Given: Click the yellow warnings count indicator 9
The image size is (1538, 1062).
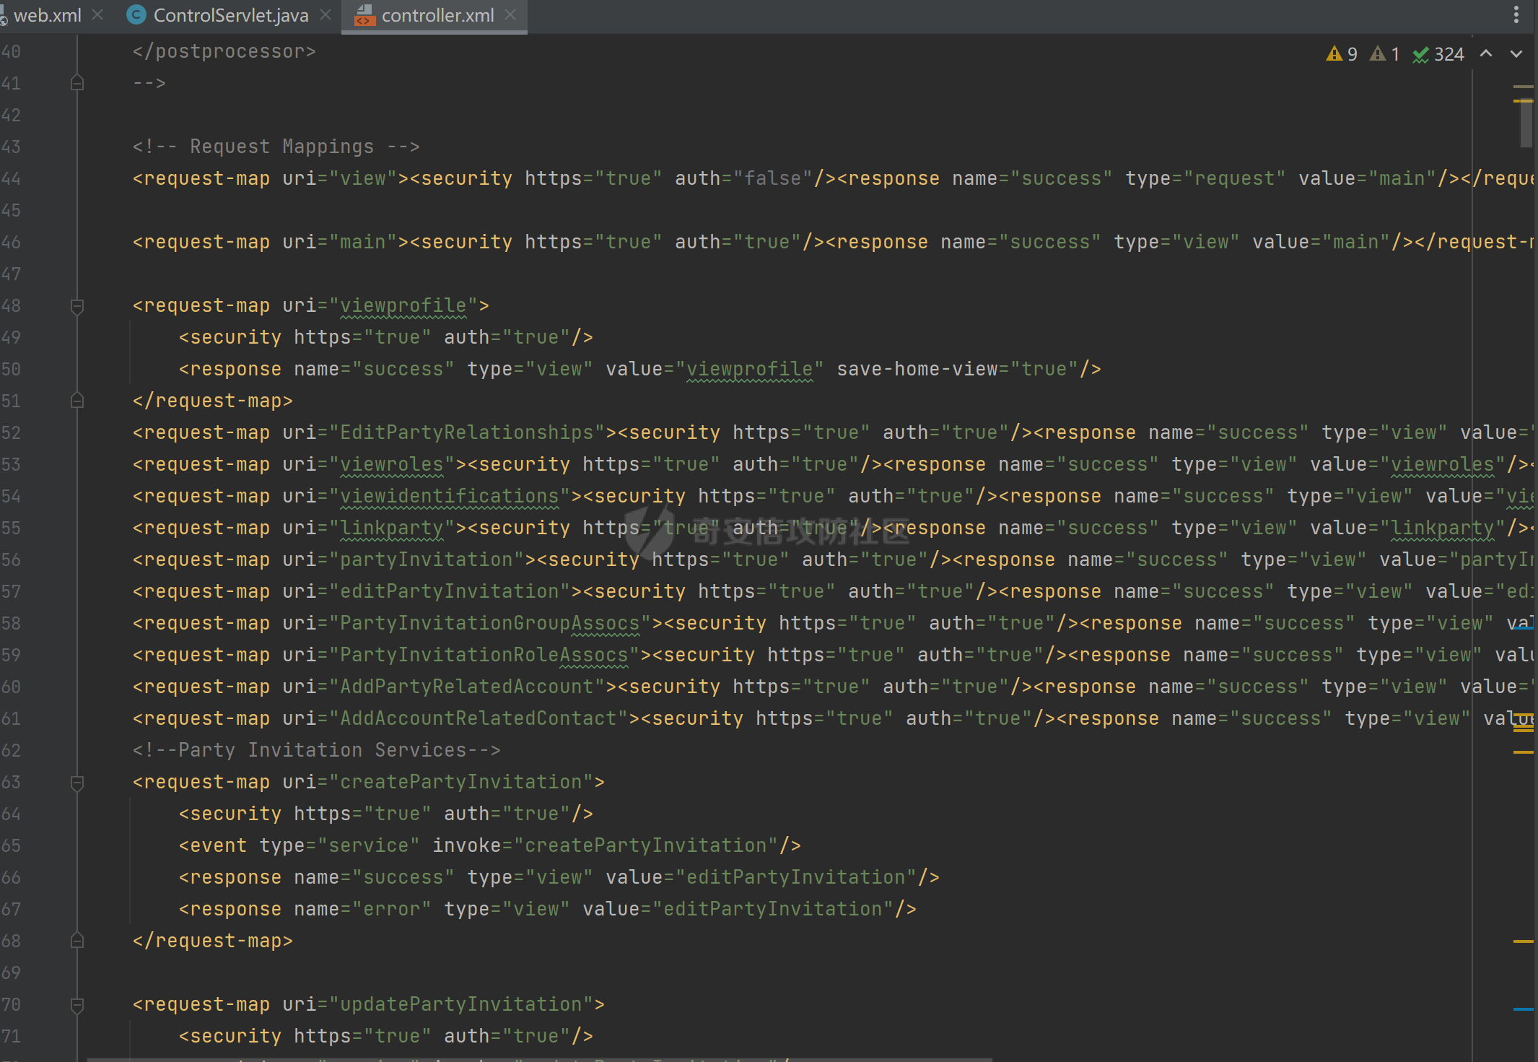Looking at the screenshot, I should coord(1342,54).
